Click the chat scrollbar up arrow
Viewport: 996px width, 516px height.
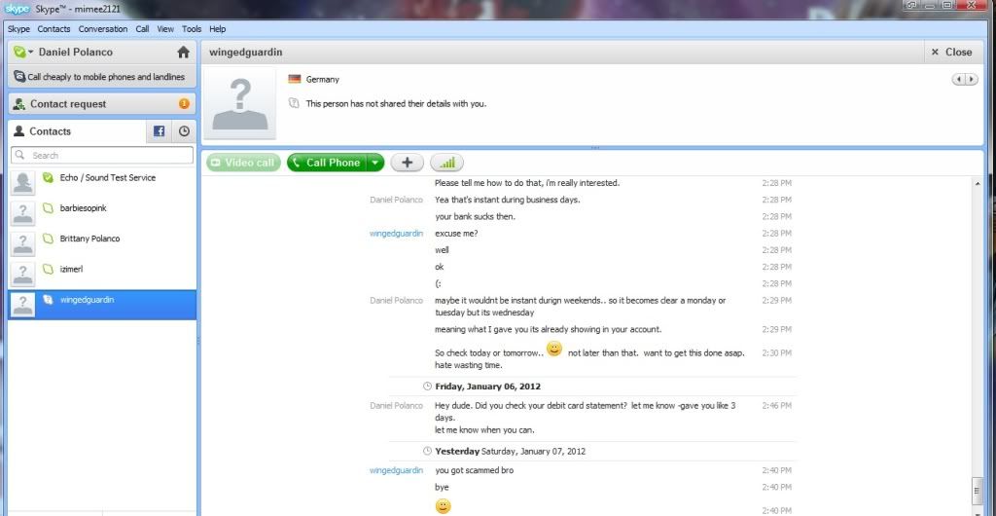(977, 184)
